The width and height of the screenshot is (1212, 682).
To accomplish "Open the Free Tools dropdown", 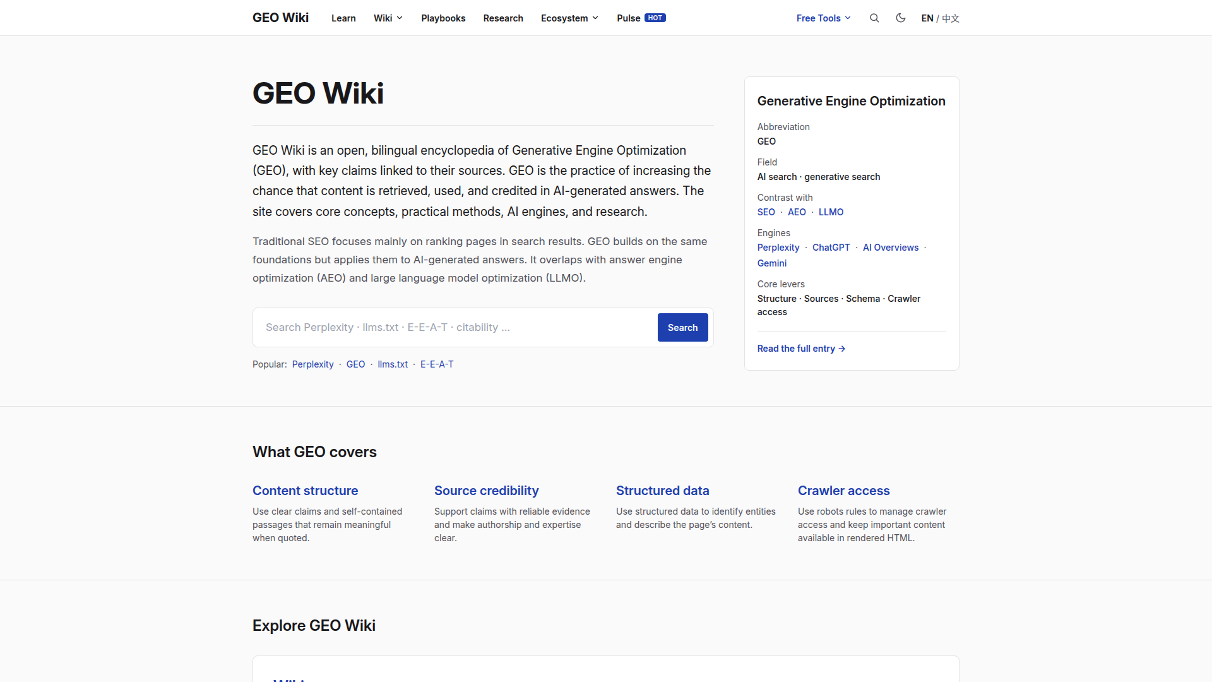I will tap(824, 18).
